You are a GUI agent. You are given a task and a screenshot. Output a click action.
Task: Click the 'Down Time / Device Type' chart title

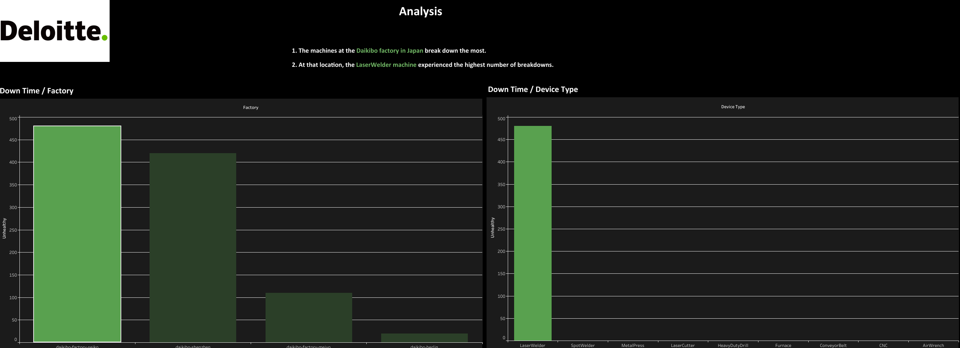coord(533,89)
